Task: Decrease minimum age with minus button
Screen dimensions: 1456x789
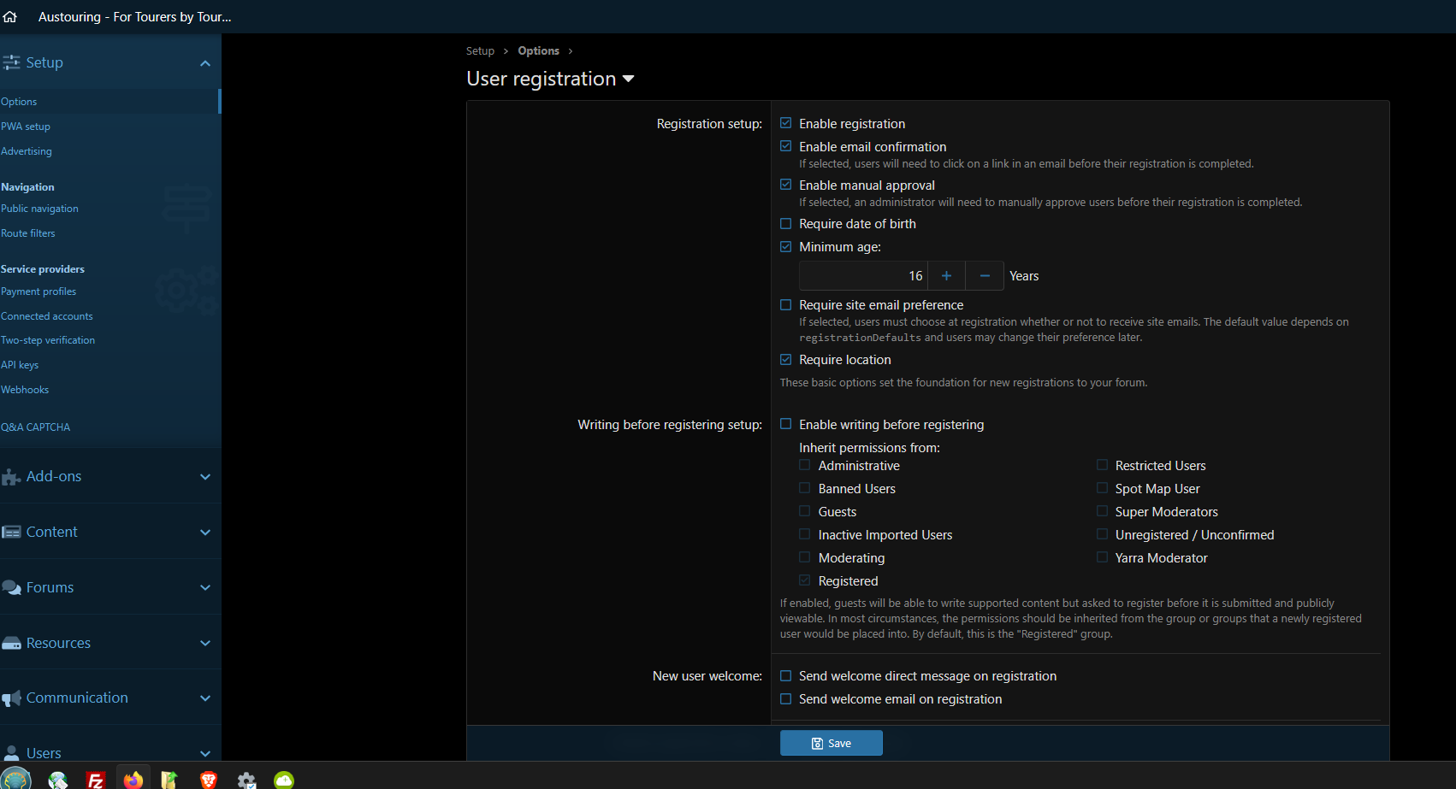Action: pos(985,276)
